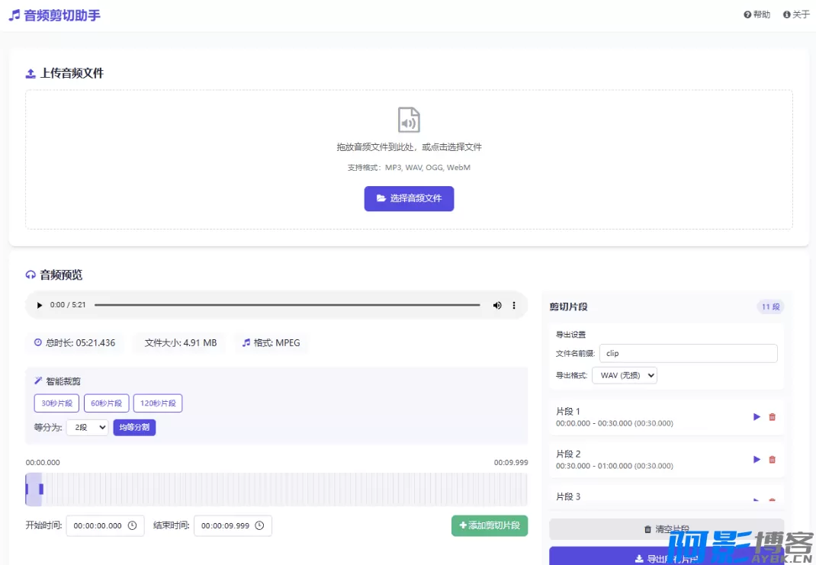Open audio player more options menu
The height and width of the screenshot is (565, 816).
click(x=514, y=305)
